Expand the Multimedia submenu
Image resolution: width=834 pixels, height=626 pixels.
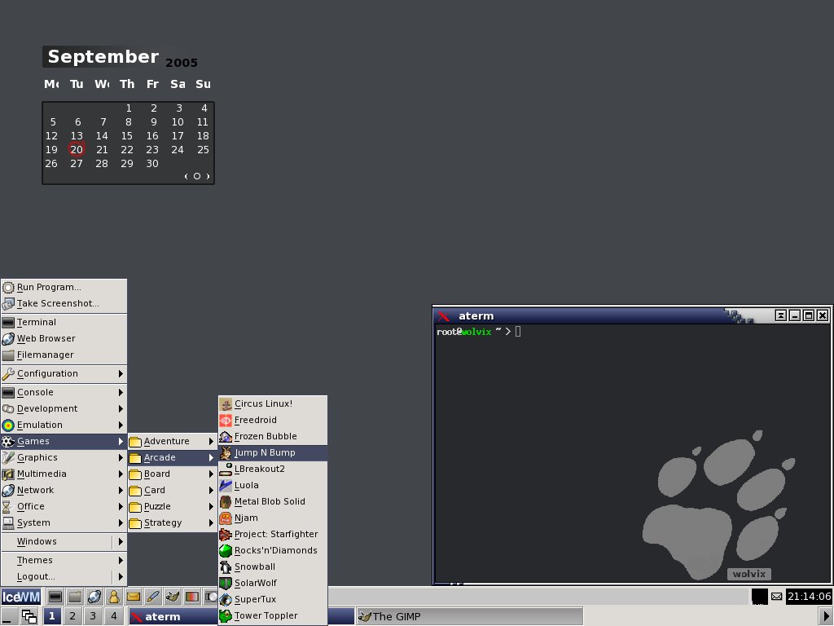click(x=64, y=474)
